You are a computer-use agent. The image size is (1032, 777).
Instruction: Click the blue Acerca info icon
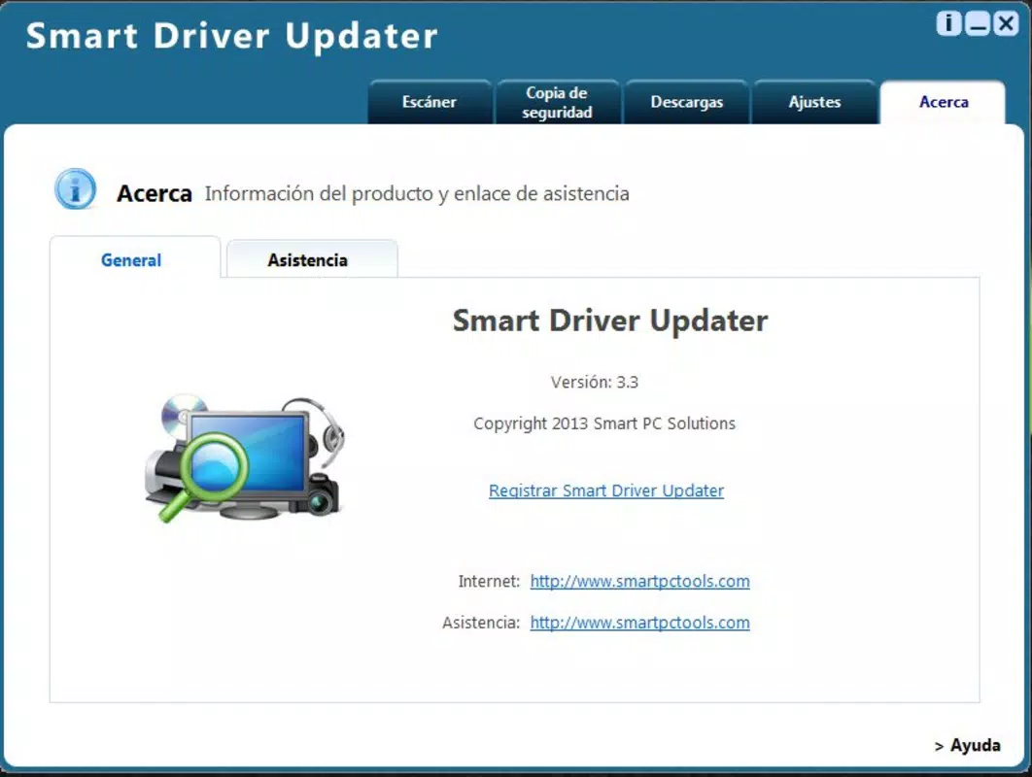tap(75, 189)
